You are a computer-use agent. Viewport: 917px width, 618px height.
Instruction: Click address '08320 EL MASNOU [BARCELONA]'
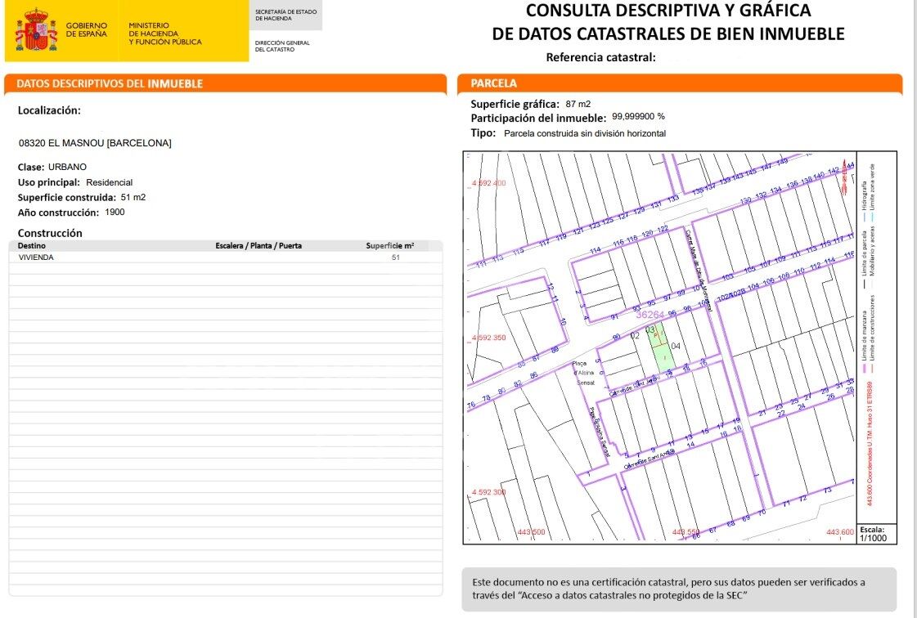(x=95, y=143)
